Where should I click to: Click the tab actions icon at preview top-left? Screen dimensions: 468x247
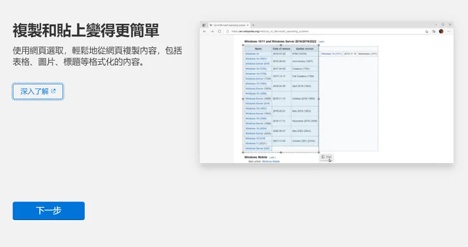coord(204,25)
